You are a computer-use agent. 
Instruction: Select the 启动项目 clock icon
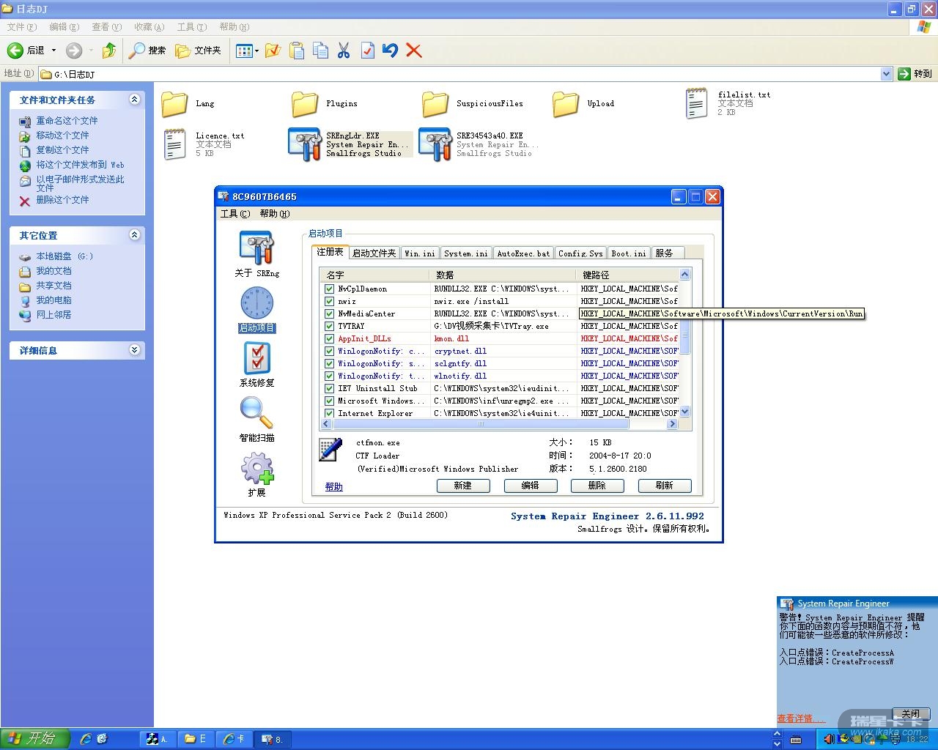coord(256,303)
